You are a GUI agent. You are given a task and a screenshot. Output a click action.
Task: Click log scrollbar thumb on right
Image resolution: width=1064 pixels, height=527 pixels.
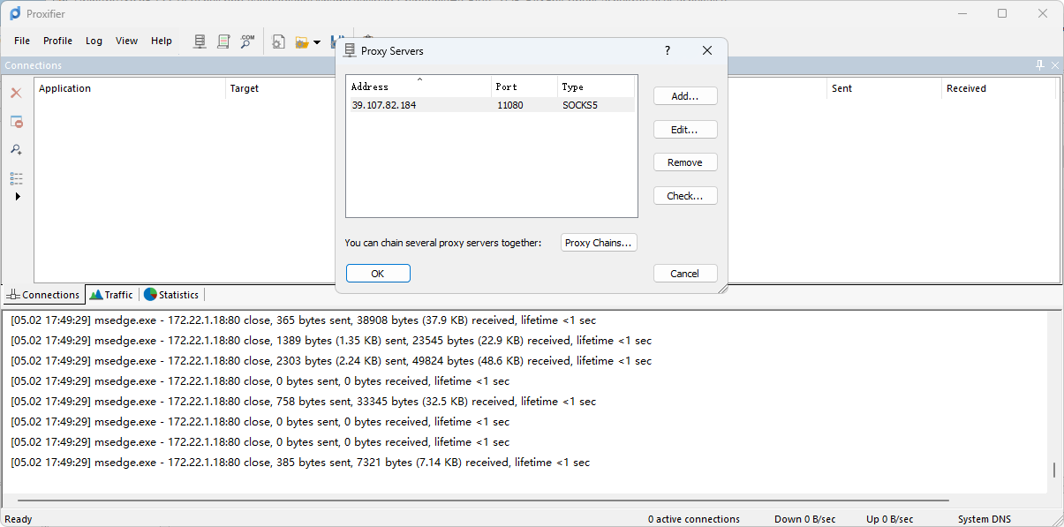[x=1054, y=471]
